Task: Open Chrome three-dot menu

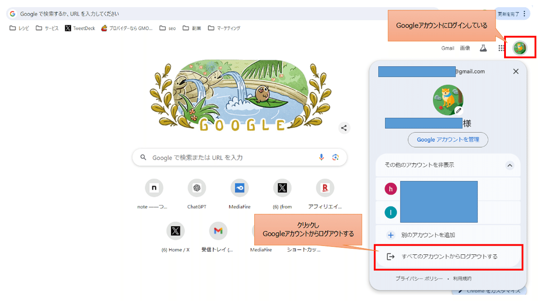Action: click(525, 14)
